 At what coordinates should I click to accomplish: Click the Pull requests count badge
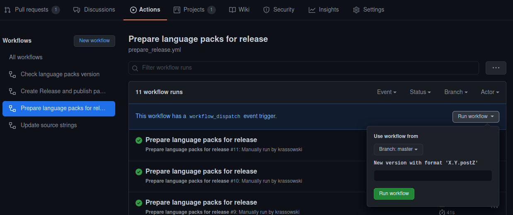click(56, 10)
